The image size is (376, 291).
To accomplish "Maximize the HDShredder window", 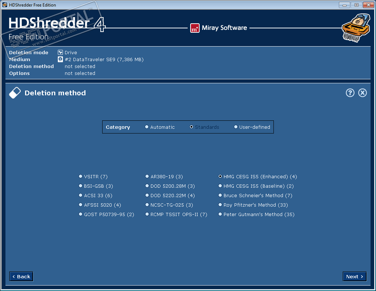I will [x=356, y=5].
